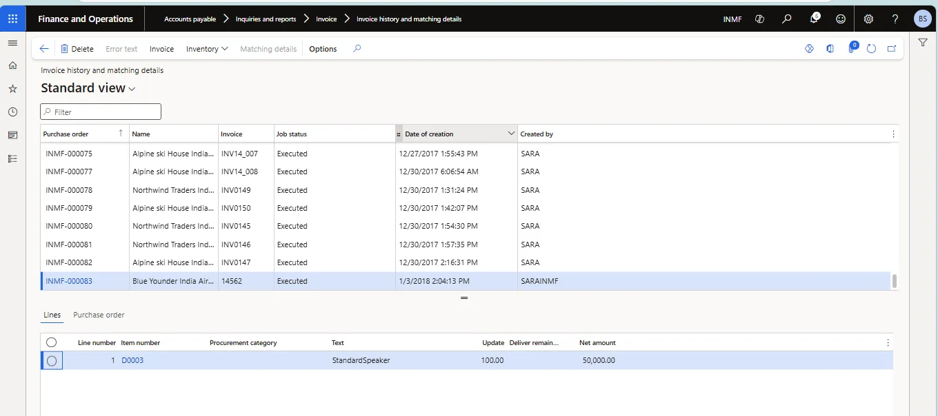Image resolution: width=938 pixels, height=416 pixels.
Task: Open the filter pane funnel icon
Action: [923, 43]
